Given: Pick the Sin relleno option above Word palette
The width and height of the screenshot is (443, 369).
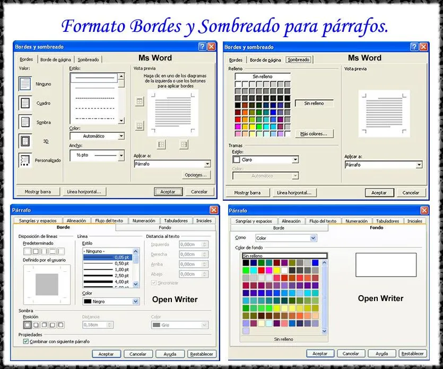Looking at the screenshot, I should coord(263,76).
